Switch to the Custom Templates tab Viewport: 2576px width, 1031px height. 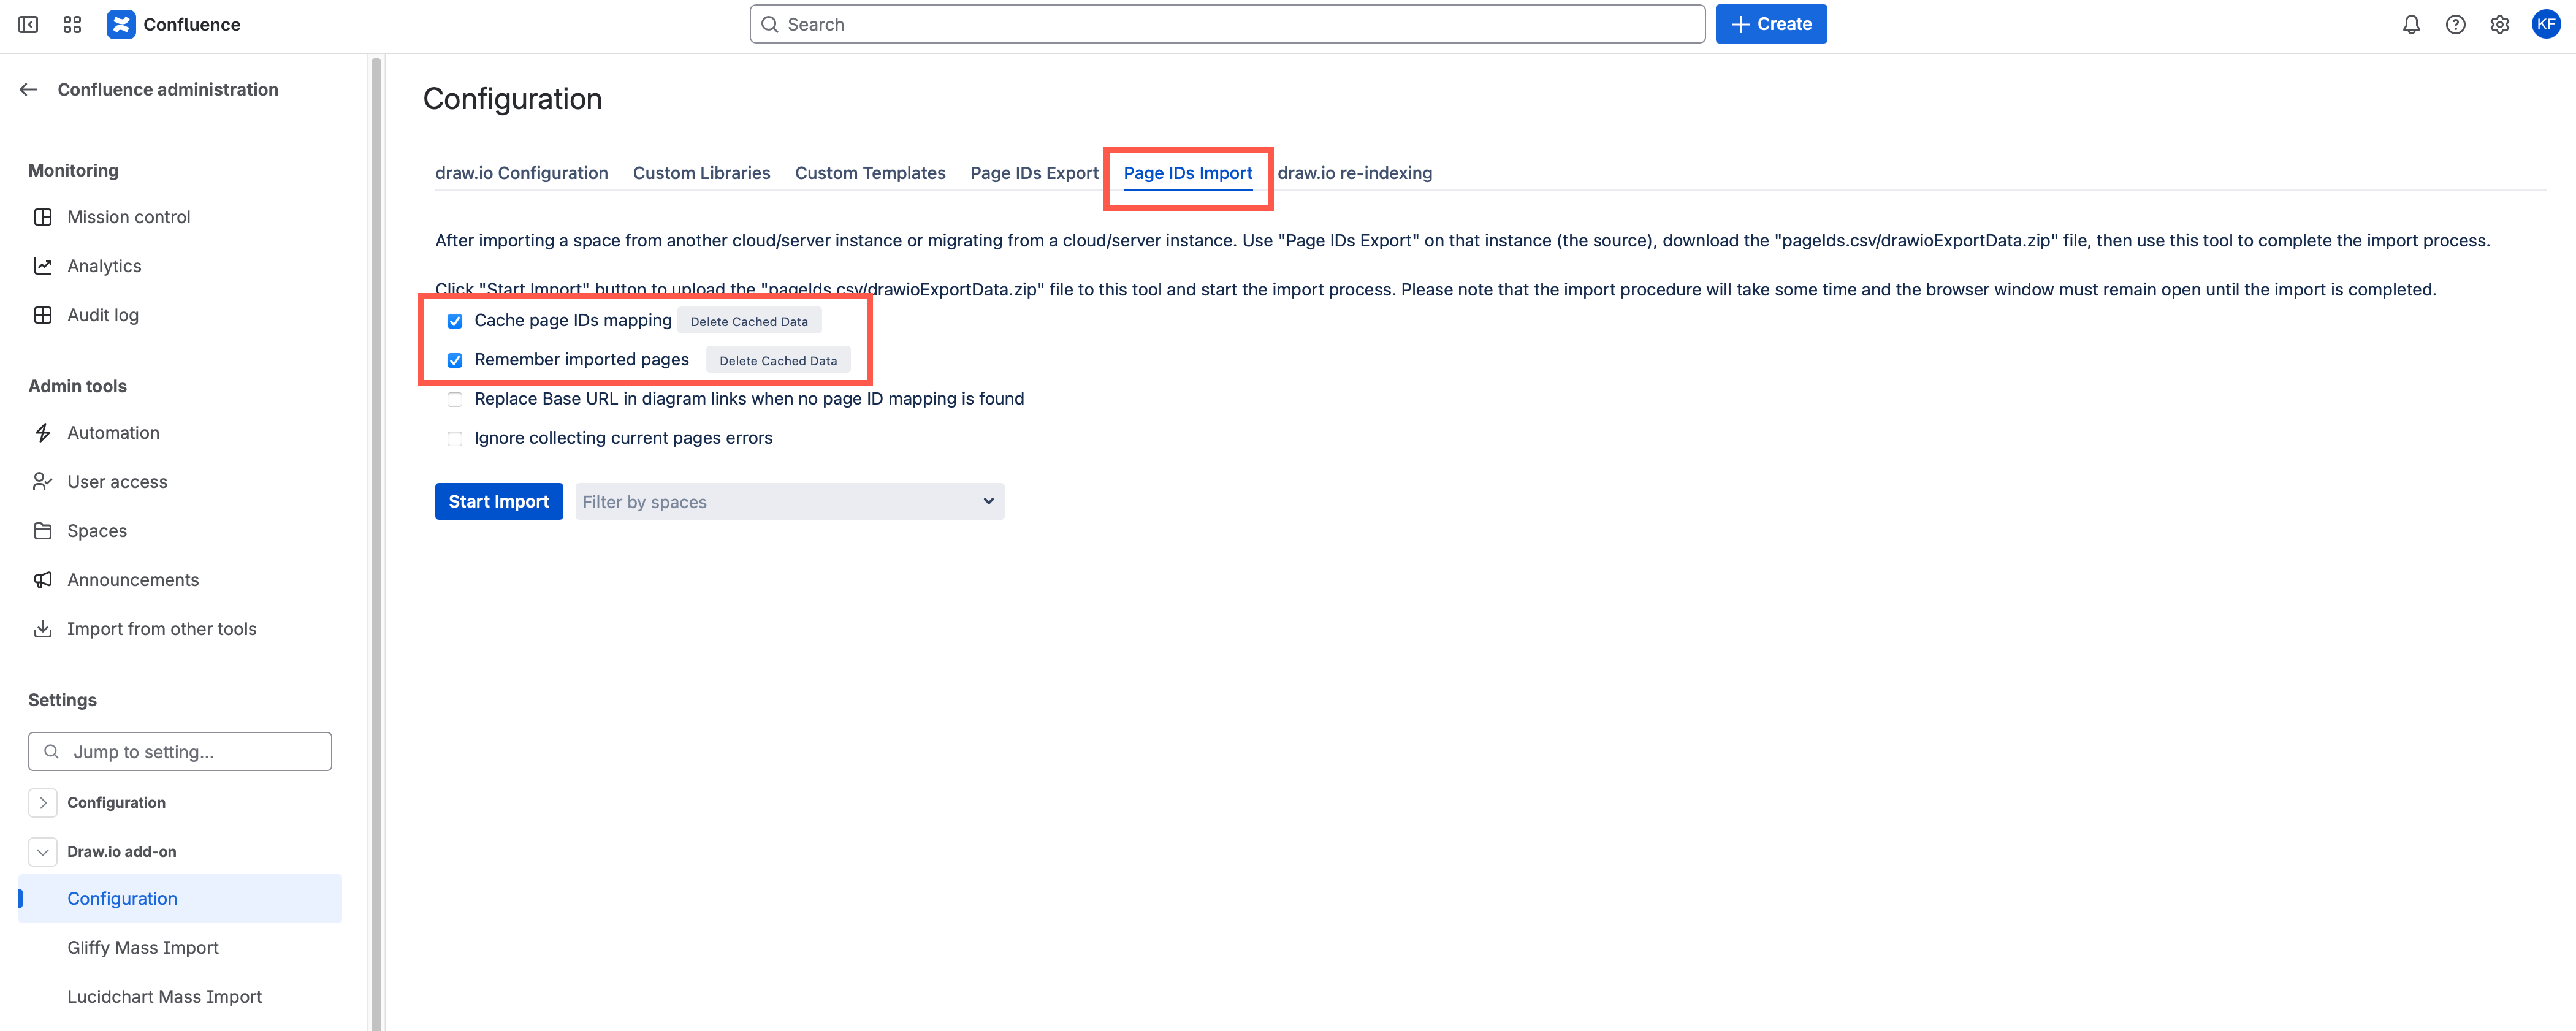pos(870,172)
